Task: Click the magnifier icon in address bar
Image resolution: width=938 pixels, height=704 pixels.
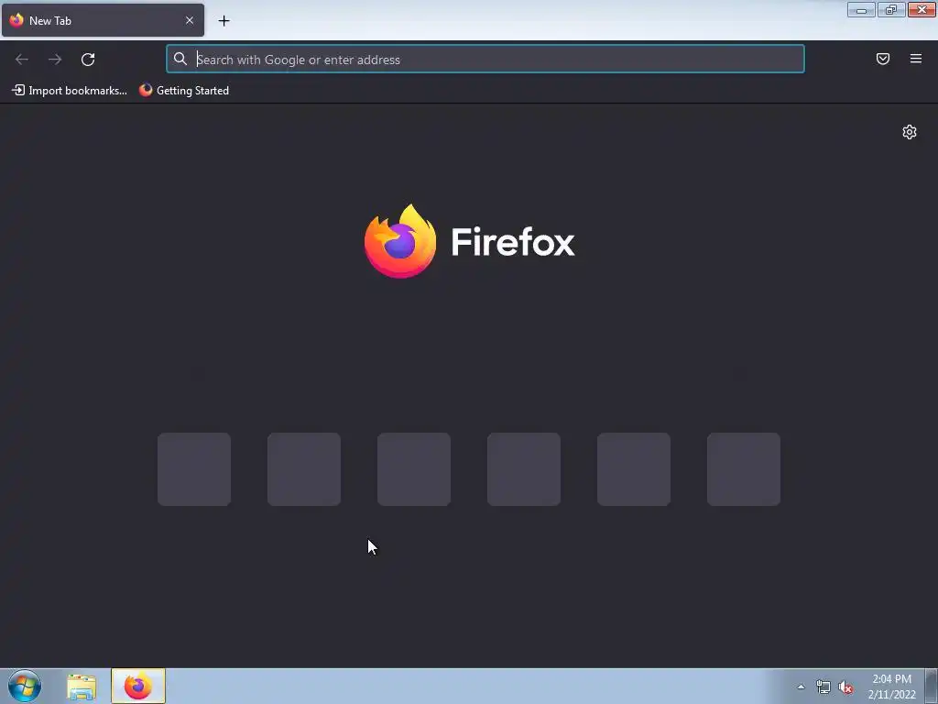Action: click(x=180, y=59)
